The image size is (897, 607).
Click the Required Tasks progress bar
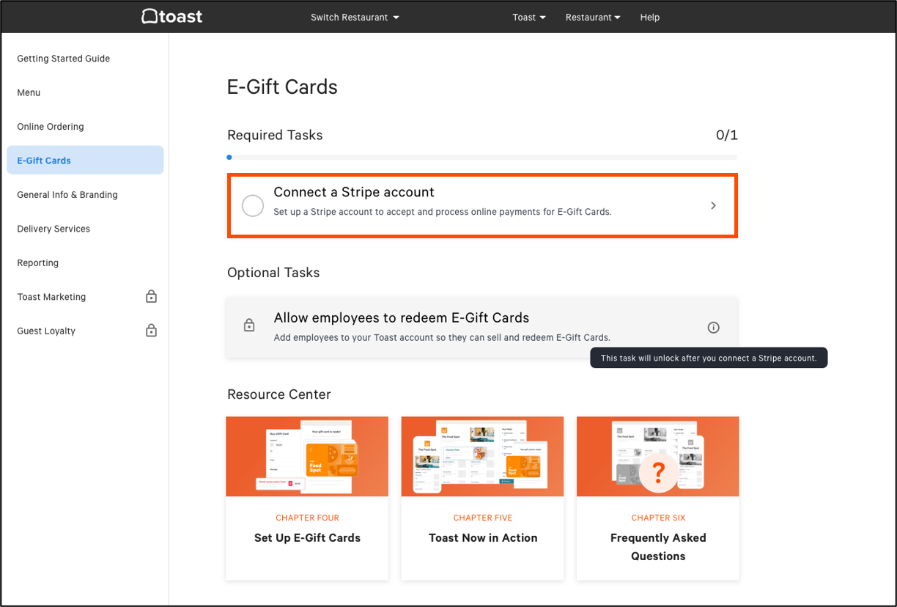click(x=482, y=157)
